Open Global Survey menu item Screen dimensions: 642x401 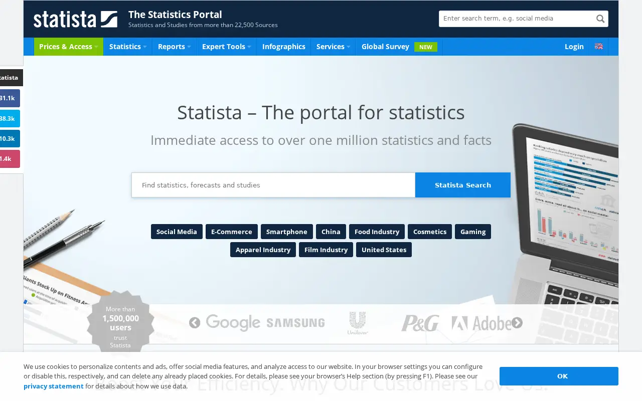tap(399, 47)
